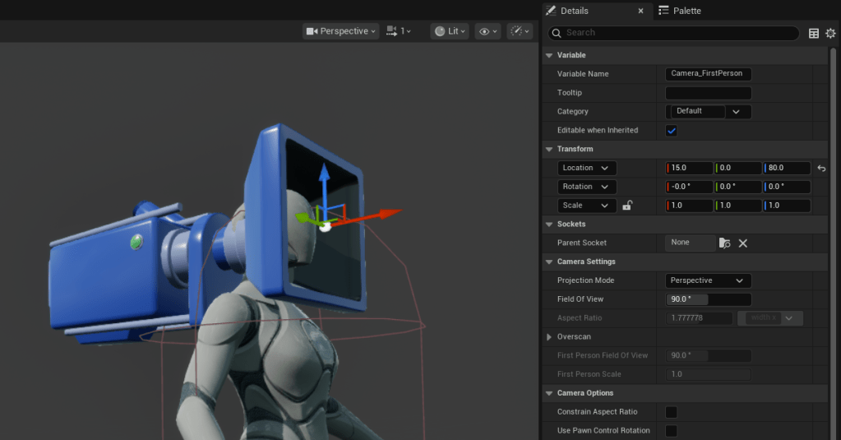Click the property matrix grid icon
Image resolution: width=841 pixels, height=440 pixels.
pos(814,33)
